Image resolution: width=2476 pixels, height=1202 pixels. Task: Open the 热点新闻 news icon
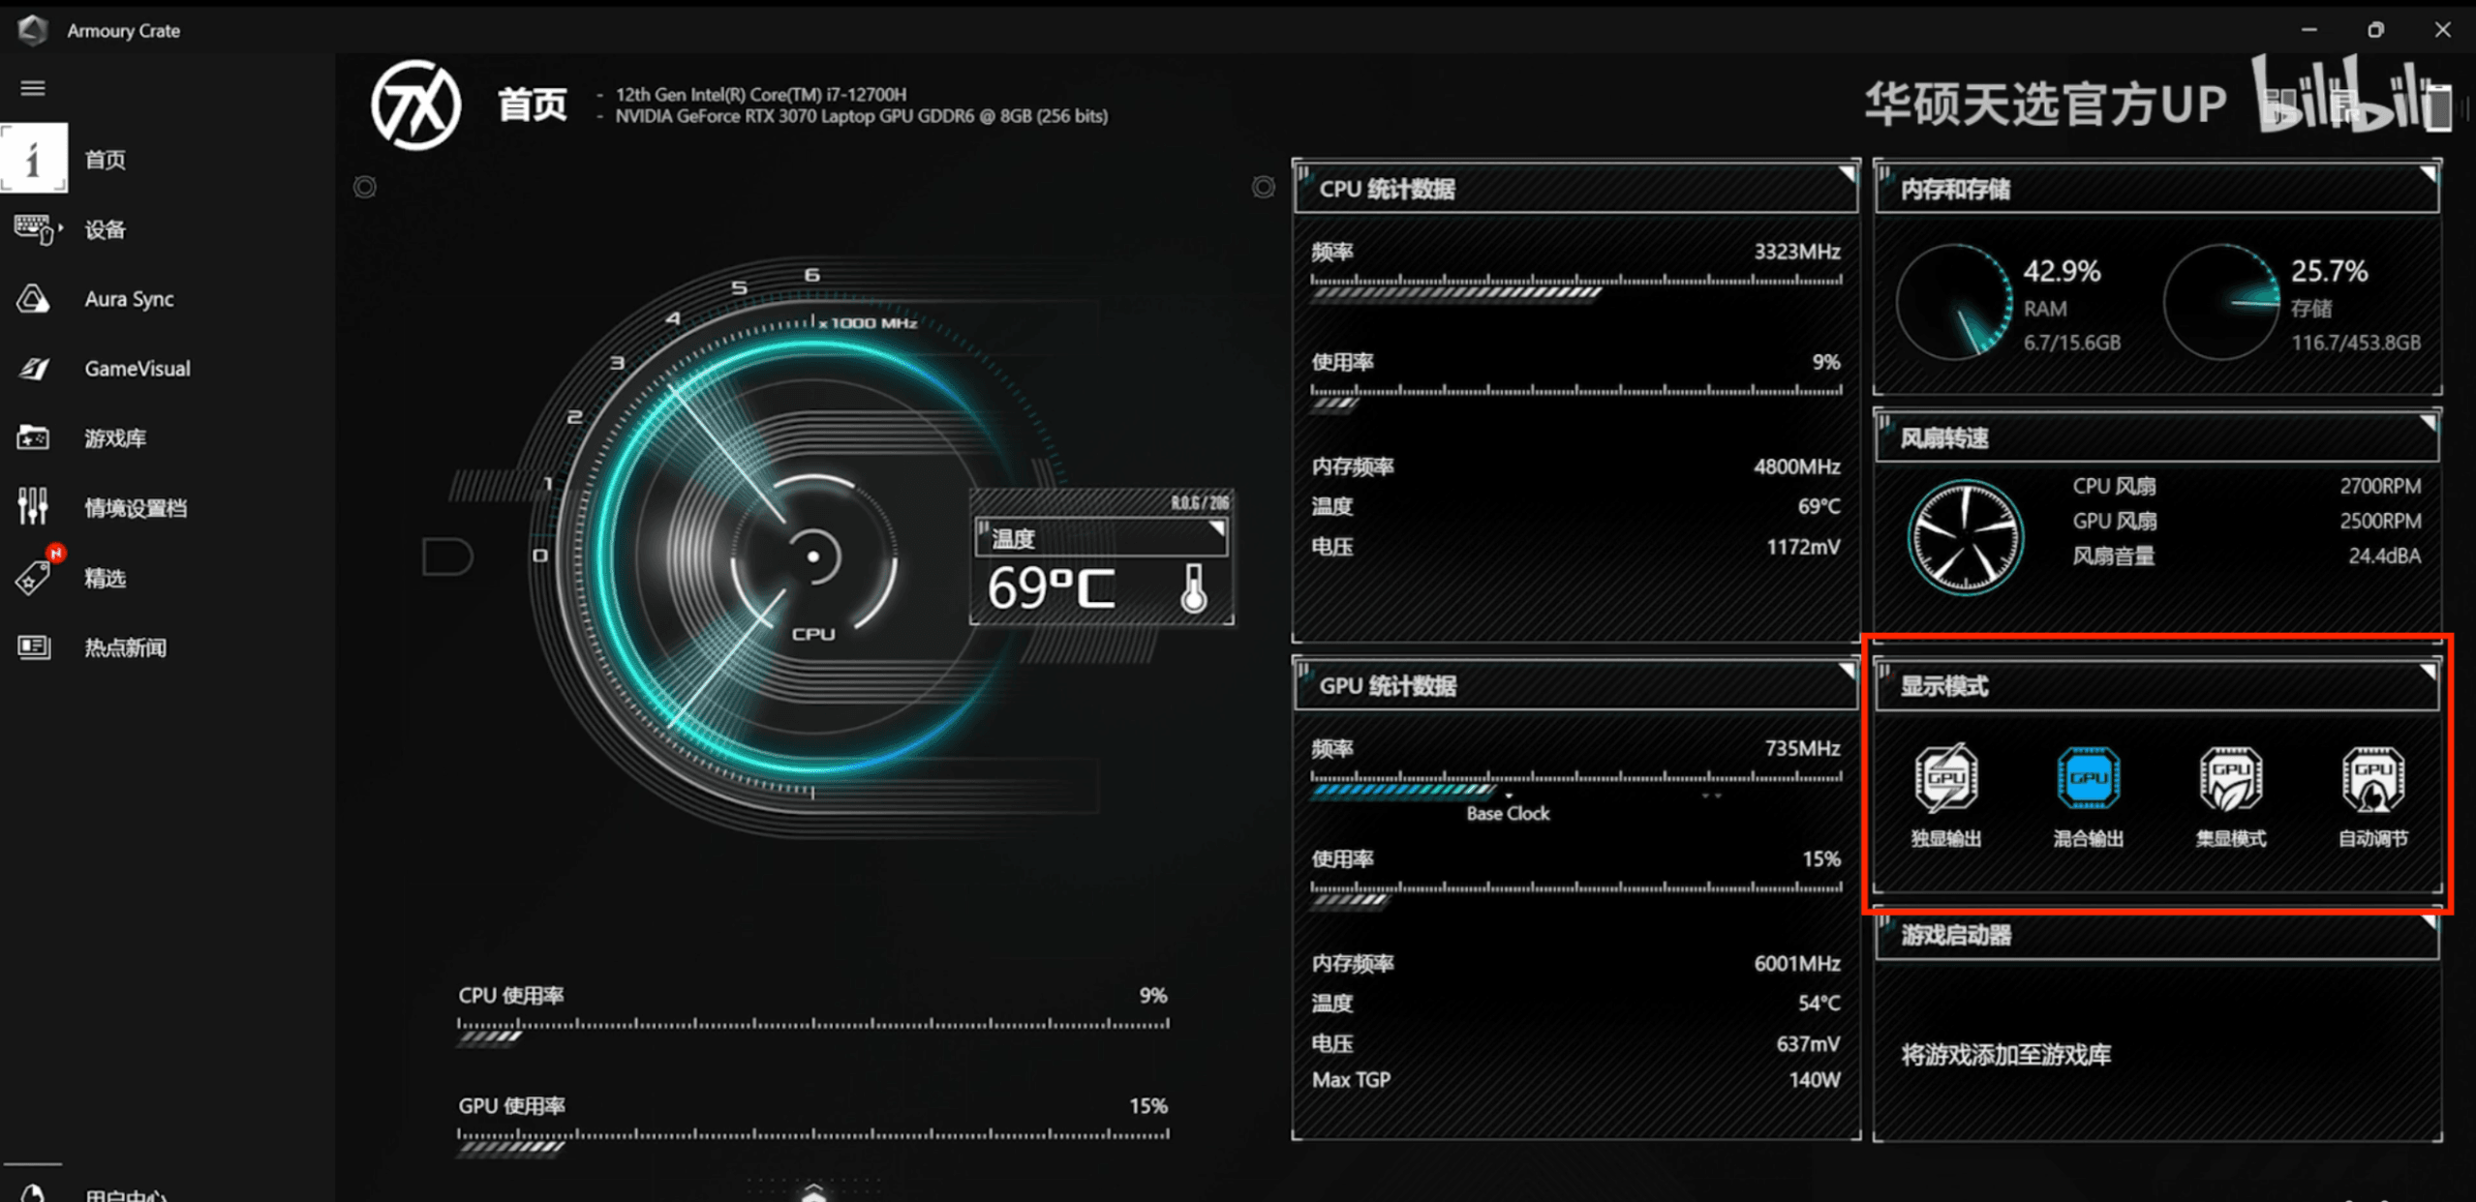point(33,646)
